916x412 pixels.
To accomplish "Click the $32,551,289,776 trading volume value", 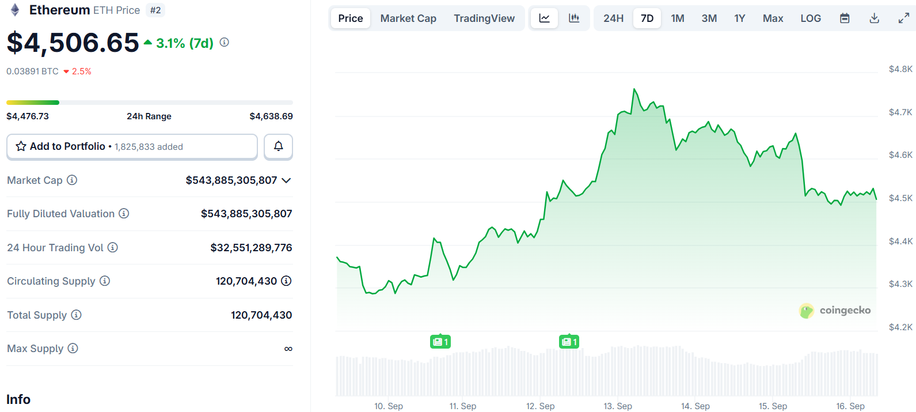I will coord(251,247).
